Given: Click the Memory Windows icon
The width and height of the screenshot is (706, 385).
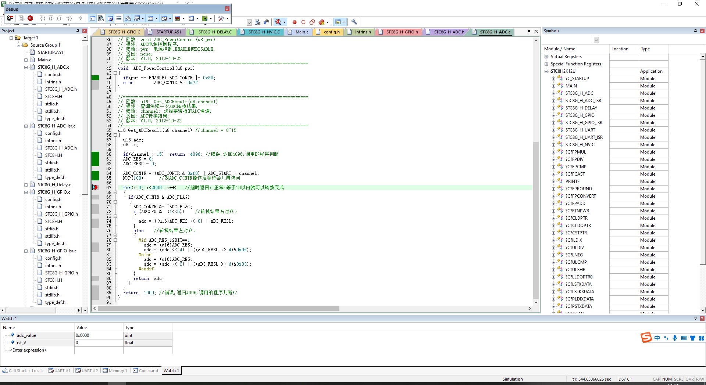Looking at the screenshot, I should [150, 18].
